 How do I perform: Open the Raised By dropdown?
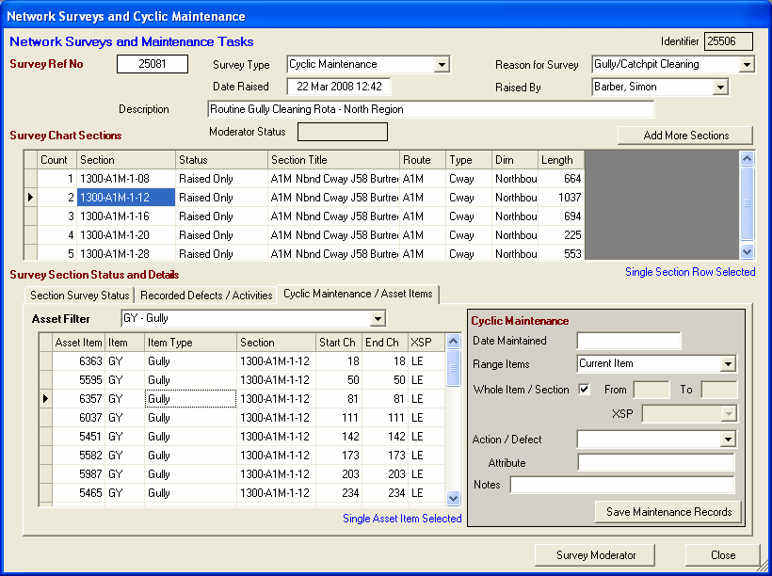tap(720, 88)
